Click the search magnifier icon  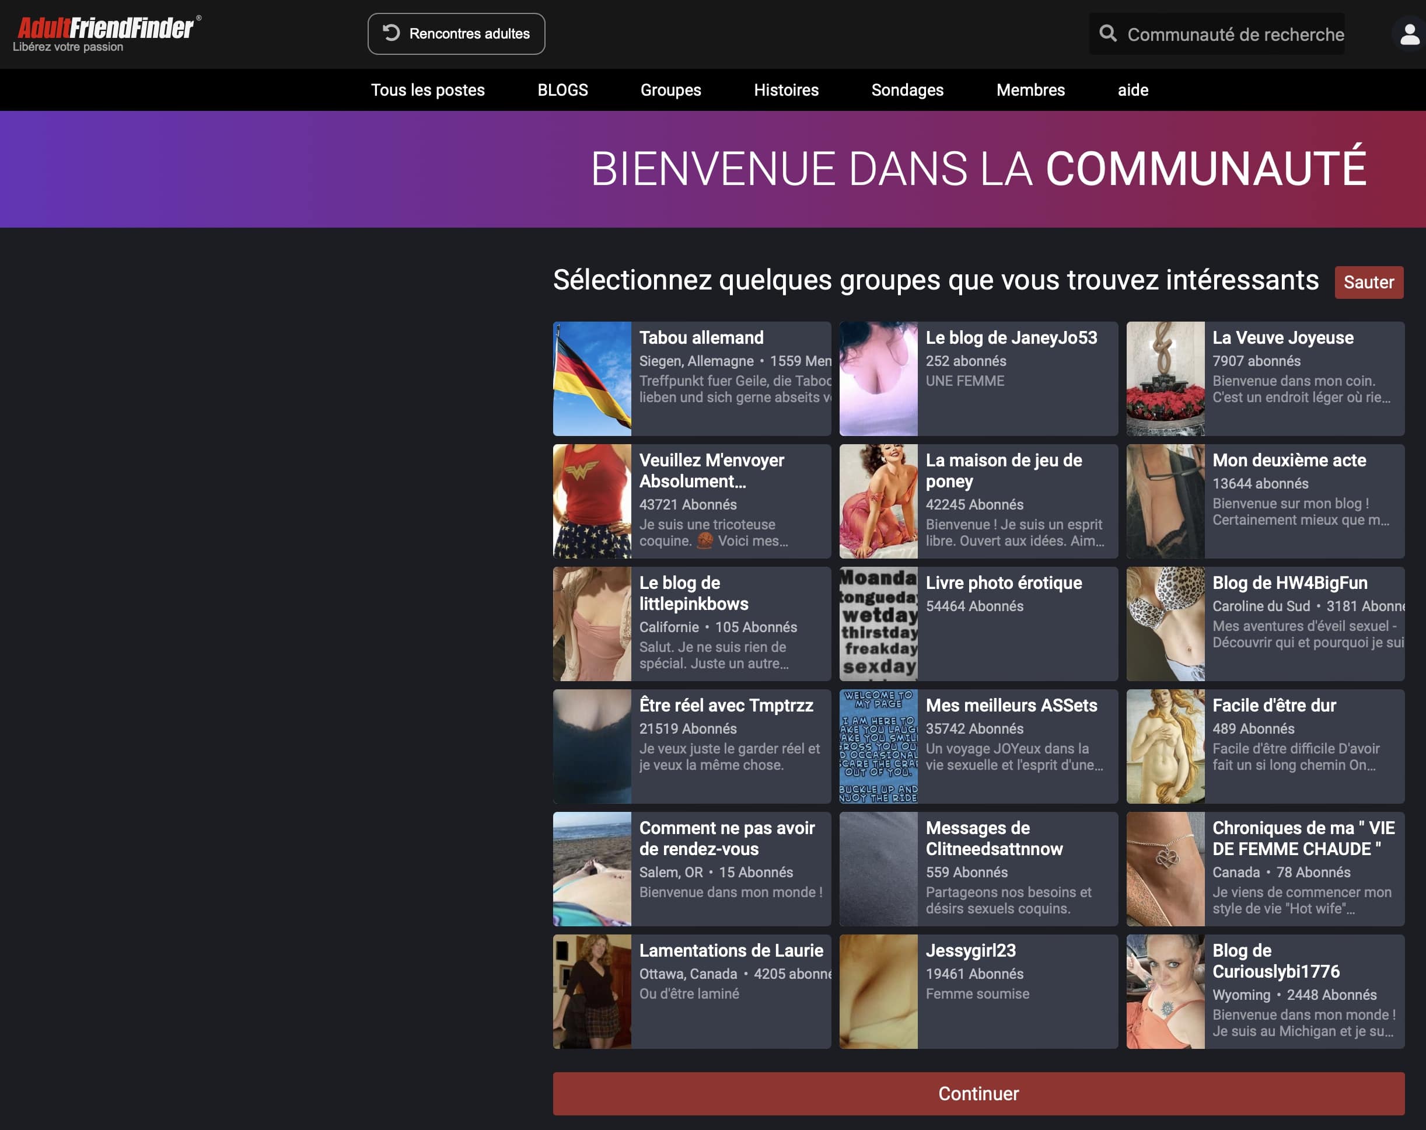click(x=1107, y=34)
